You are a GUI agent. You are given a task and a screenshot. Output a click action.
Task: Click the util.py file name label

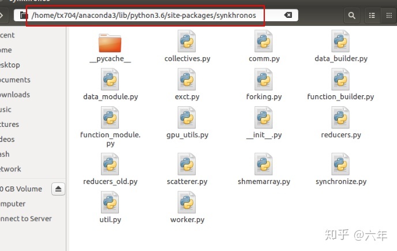click(110, 220)
